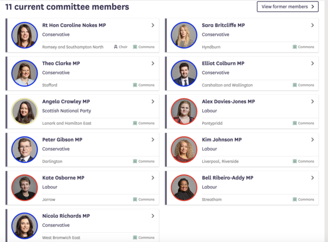This screenshot has height=242, width=328.
Task: Click chevron on Peter Gibson MP card
Action: [x=153, y=140]
